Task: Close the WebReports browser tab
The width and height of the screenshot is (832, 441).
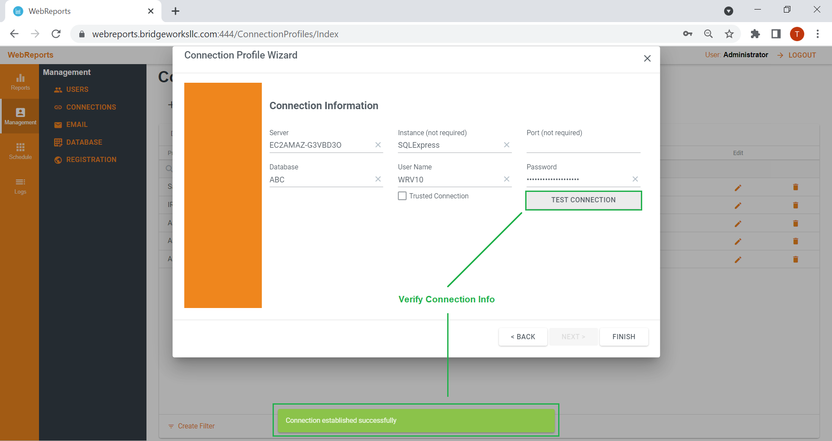Action: (x=151, y=11)
